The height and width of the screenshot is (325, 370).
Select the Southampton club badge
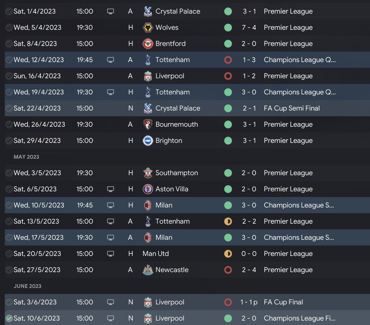[x=148, y=173]
